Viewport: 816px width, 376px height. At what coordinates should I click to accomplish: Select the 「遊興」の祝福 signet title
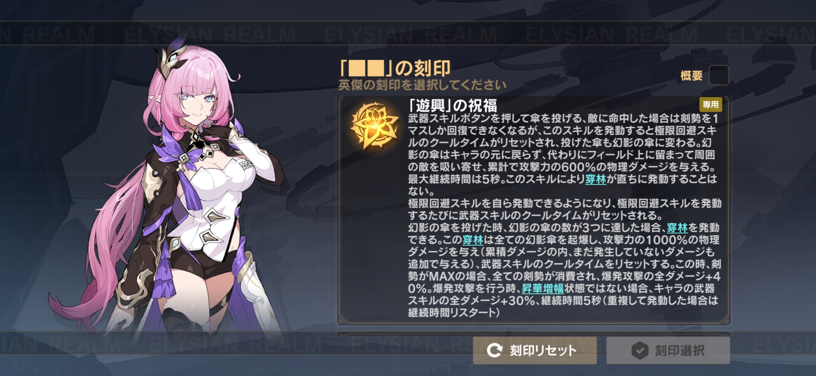click(453, 105)
